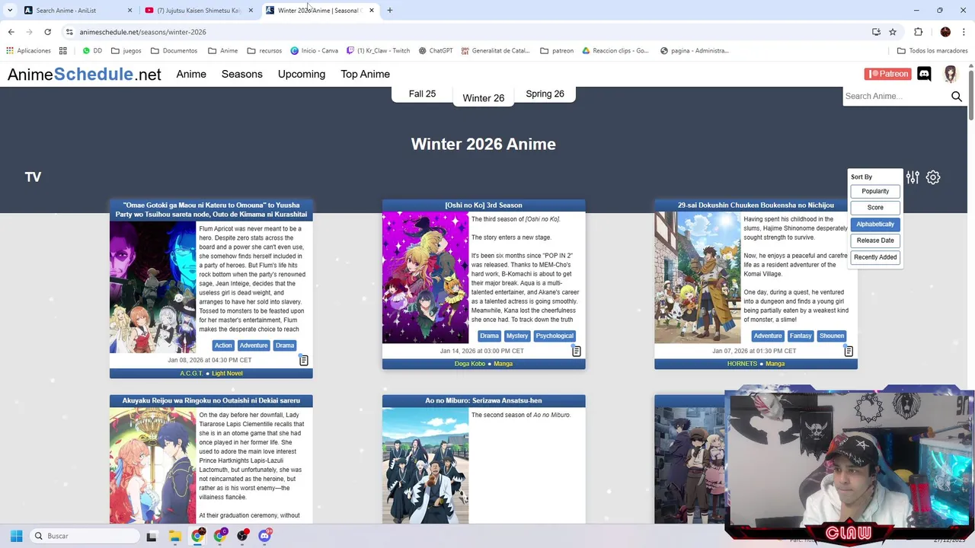Open File Explorer in the taskbar

pyautogui.click(x=174, y=536)
